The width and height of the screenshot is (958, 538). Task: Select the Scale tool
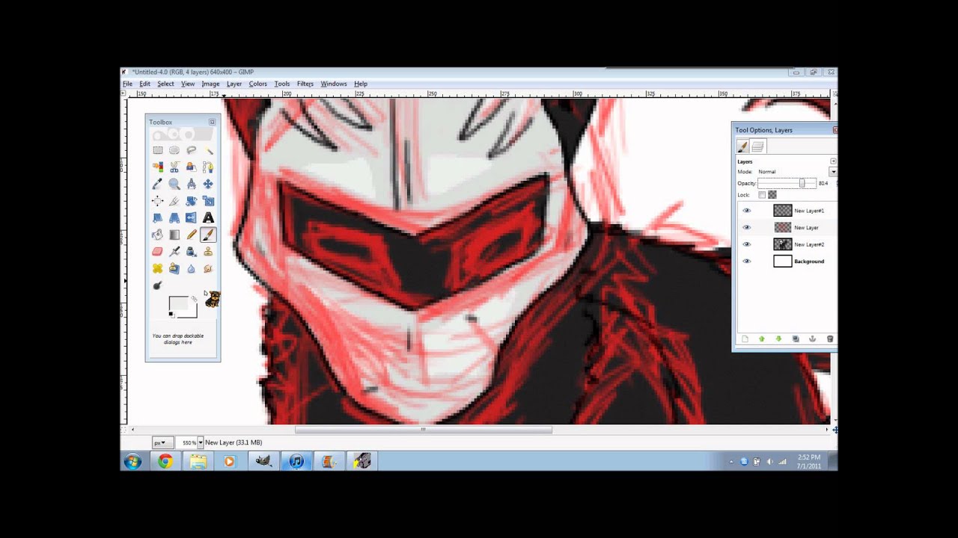[x=208, y=201]
